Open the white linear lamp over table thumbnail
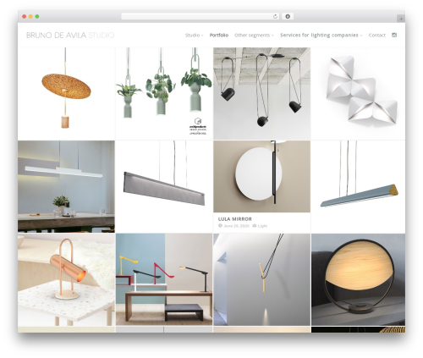This screenshot has height=358, width=423. [66, 186]
